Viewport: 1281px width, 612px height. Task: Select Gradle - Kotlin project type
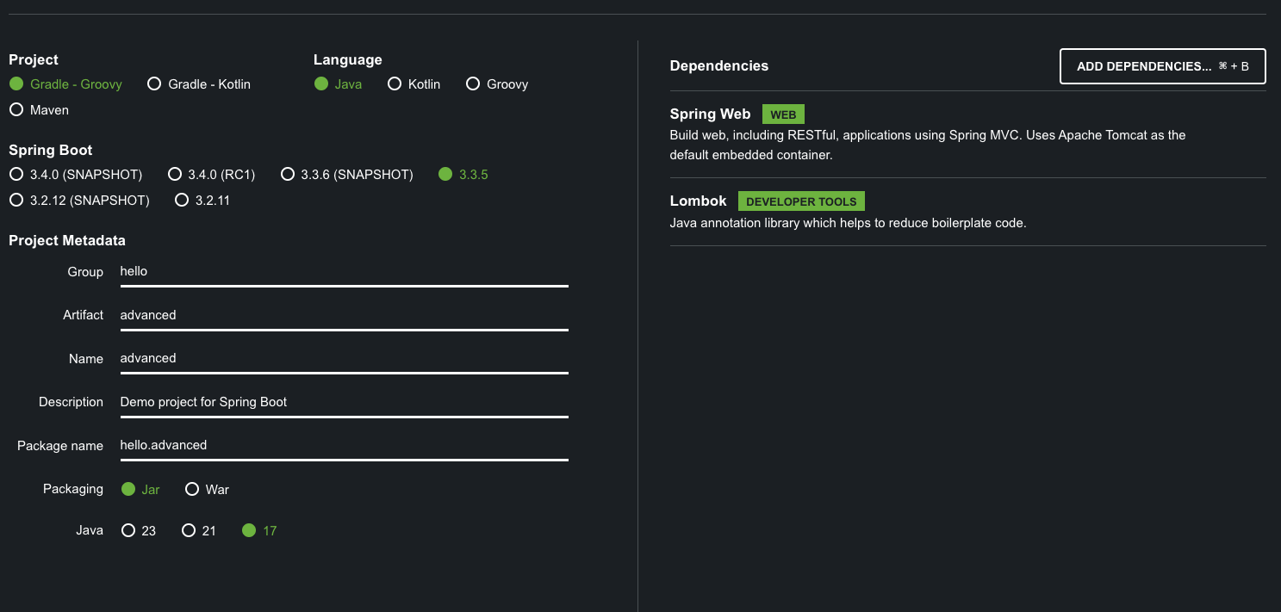pyautogui.click(x=199, y=84)
